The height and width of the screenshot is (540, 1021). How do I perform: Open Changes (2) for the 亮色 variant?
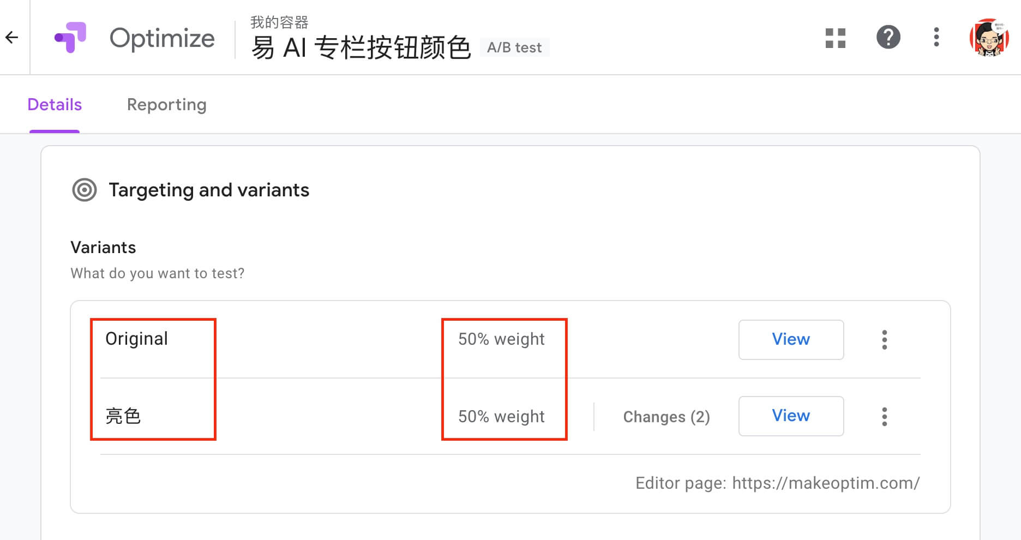(x=666, y=417)
